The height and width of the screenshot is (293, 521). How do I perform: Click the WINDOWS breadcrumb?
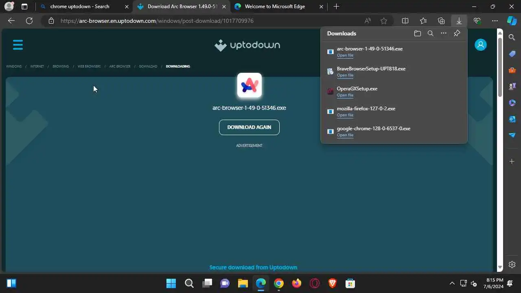(14, 66)
